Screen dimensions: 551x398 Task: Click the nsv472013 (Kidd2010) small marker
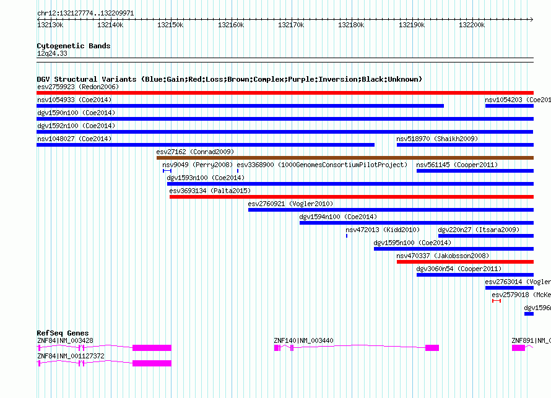[x=347, y=236]
